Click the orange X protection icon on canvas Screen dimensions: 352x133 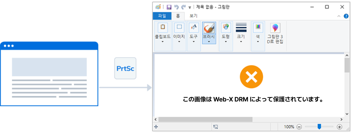tap(251, 77)
